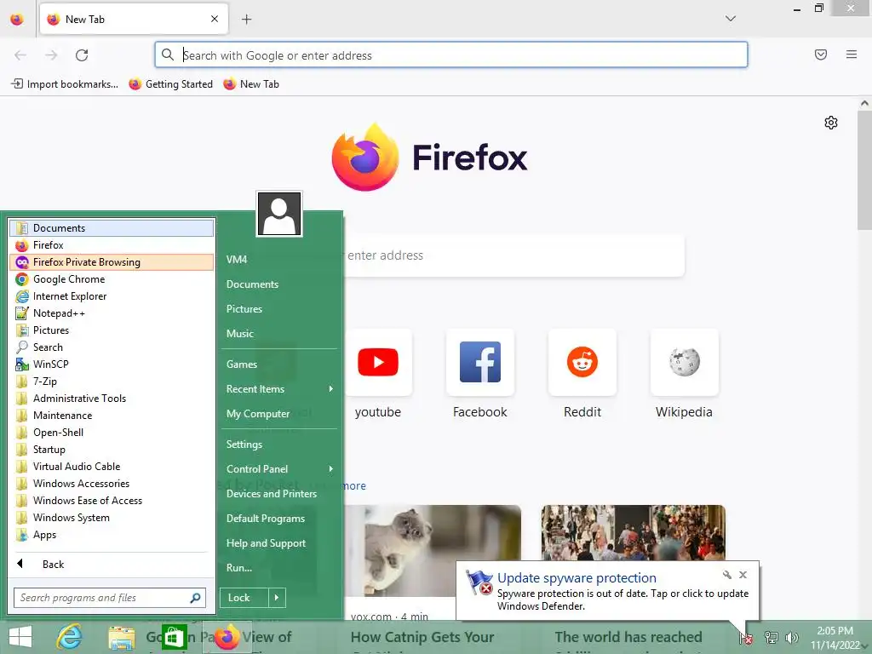Launch WinSCP from the start menu

(x=112, y=364)
